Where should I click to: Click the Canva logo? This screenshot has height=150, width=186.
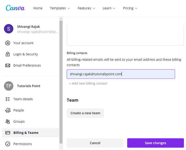pyautogui.click(x=15, y=8)
